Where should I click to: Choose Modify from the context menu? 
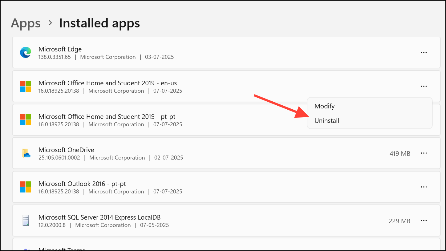pyautogui.click(x=370, y=106)
